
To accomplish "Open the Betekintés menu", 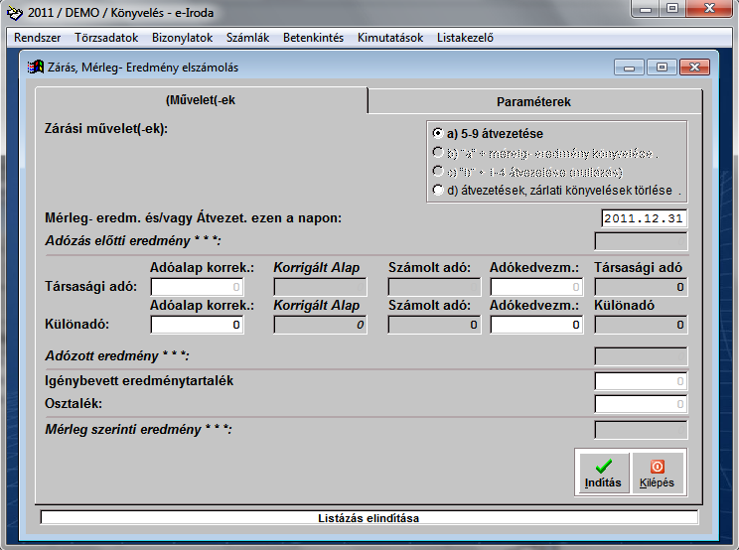I will (x=313, y=38).
